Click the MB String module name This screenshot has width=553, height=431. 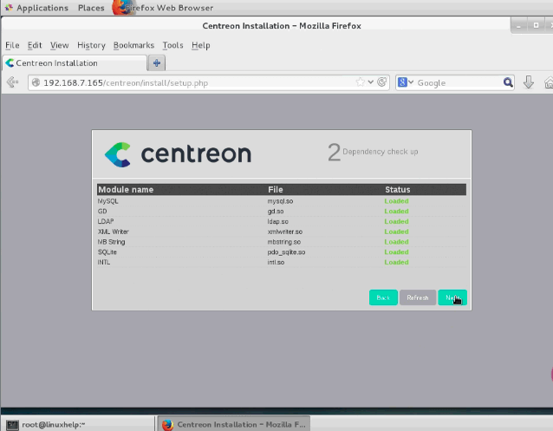(111, 242)
